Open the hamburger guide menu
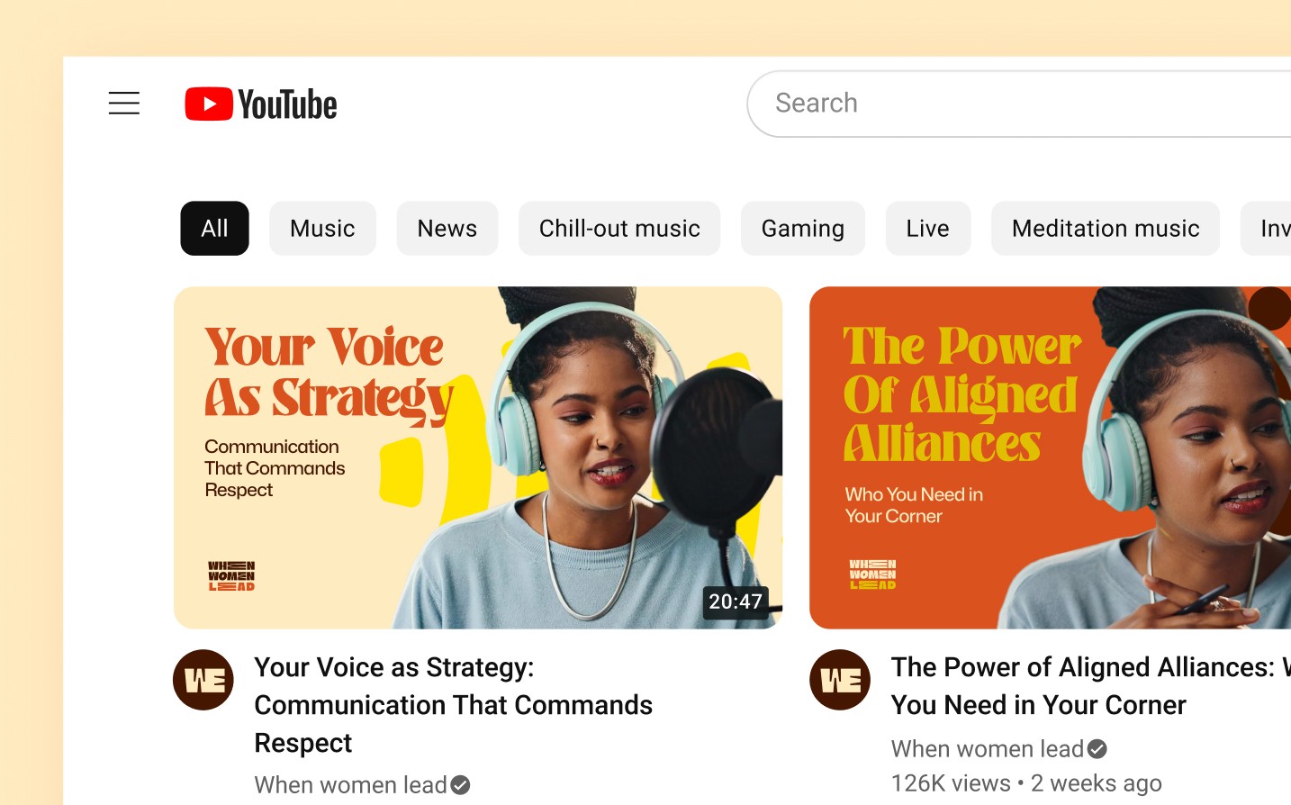This screenshot has width=1291, height=805. (124, 104)
